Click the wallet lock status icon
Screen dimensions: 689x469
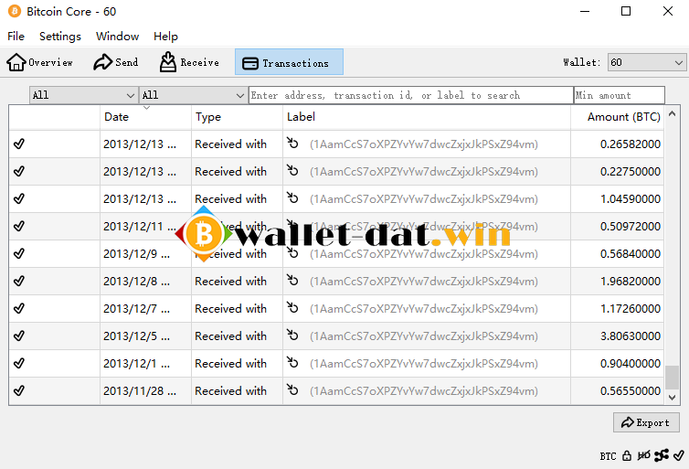627,456
